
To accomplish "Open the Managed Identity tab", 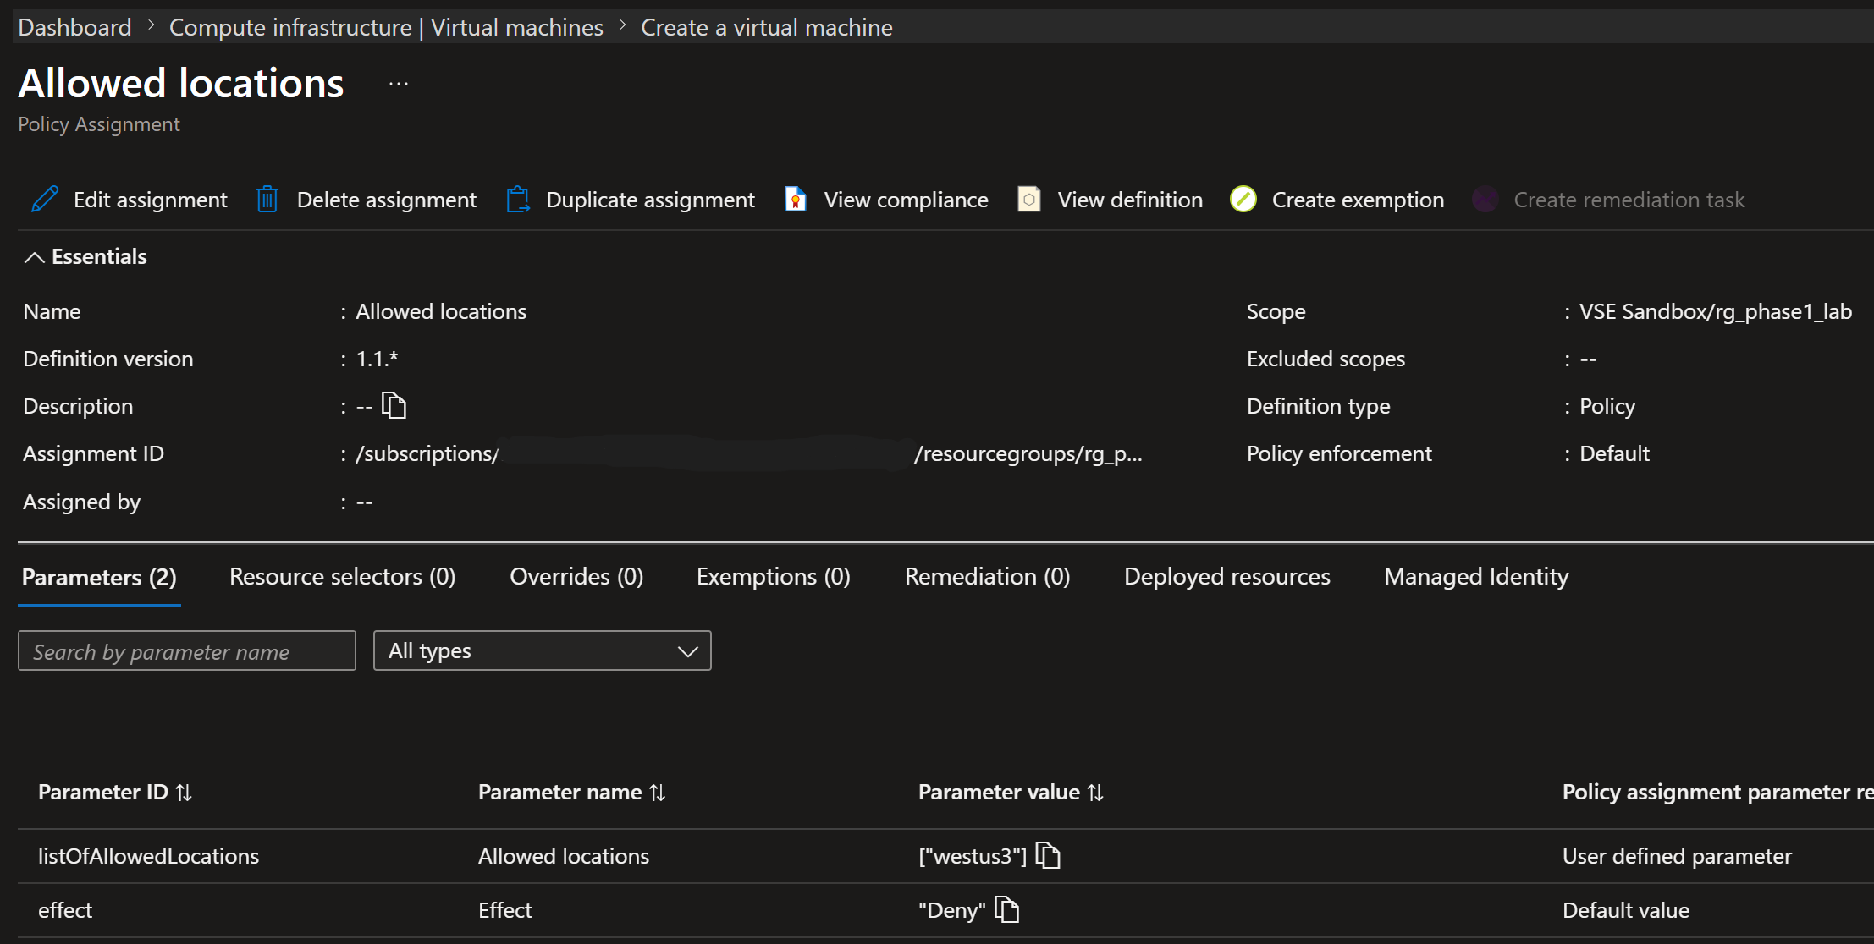I will (x=1476, y=577).
